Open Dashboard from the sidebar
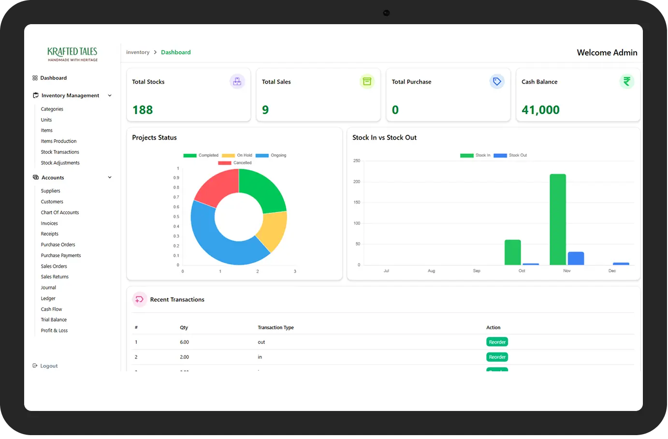Viewport: 668px width, 439px height. point(54,78)
